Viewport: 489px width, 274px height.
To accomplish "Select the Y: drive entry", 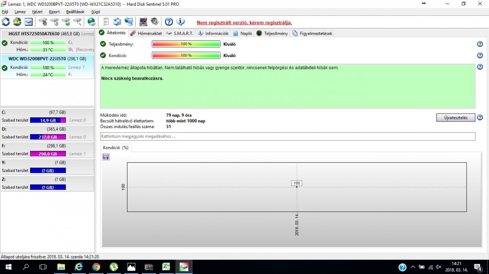I will pyautogui.click(x=47, y=167).
